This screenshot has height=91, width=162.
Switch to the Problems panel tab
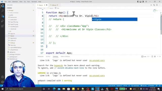pyautogui.click(x=40, y=57)
